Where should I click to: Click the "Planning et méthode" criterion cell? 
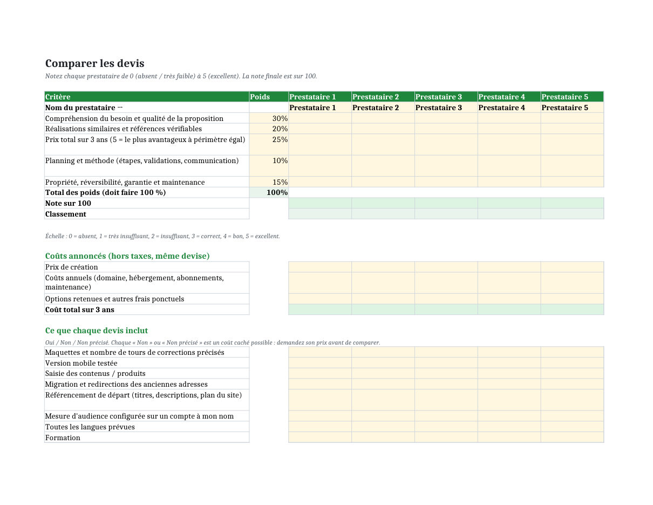[147, 166]
